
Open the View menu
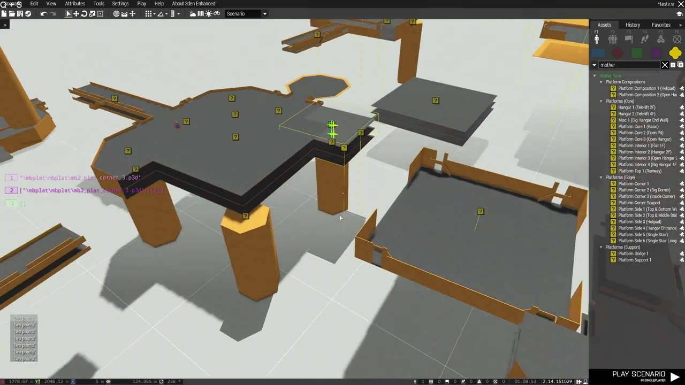51,4
